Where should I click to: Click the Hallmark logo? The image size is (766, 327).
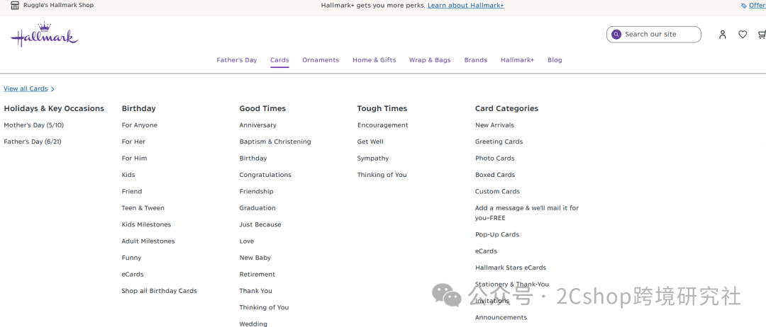pos(45,34)
